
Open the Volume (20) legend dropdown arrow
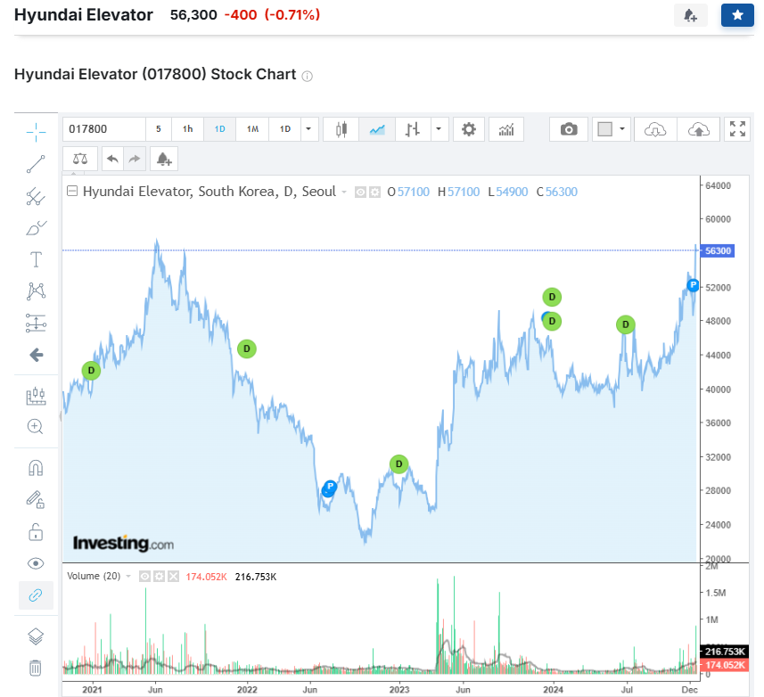[x=128, y=576]
